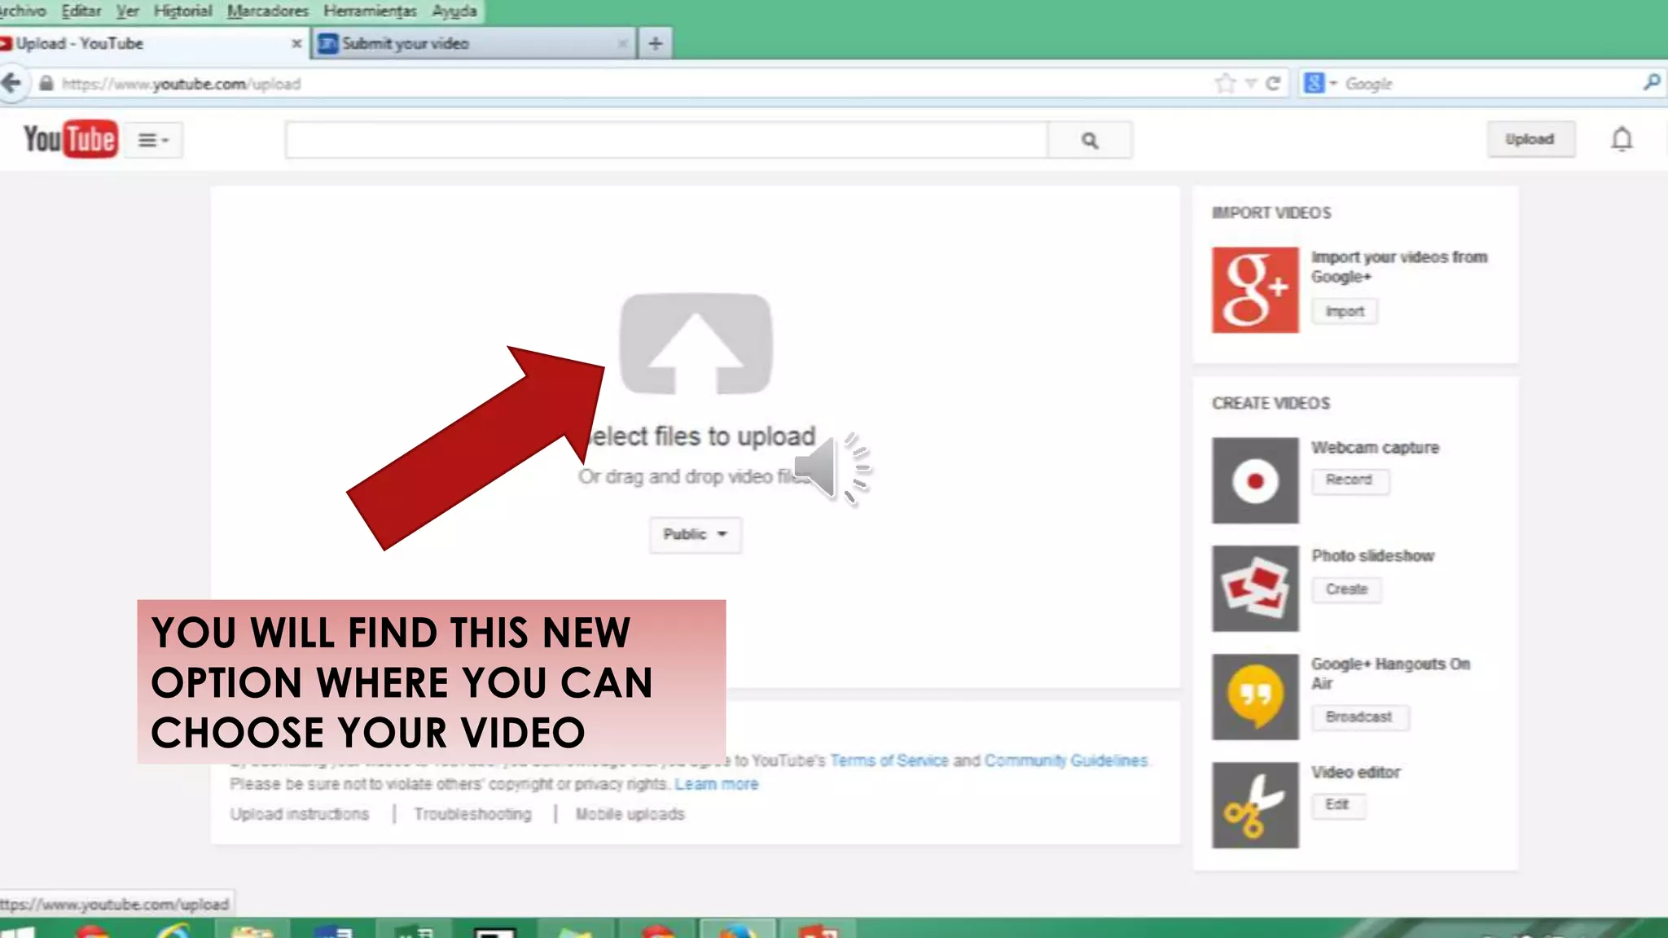Open the Historial menu
This screenshot has width=1668, height=938.
pos(182,11)
